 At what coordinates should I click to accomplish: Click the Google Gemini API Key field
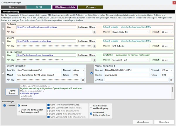click(x=54, y=60)
